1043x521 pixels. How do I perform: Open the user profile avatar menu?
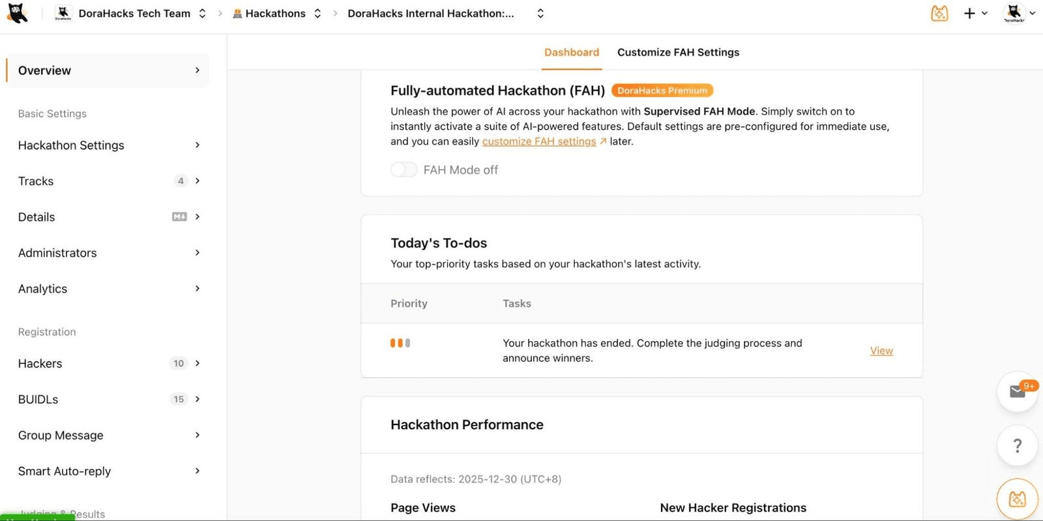(1014, 13)
